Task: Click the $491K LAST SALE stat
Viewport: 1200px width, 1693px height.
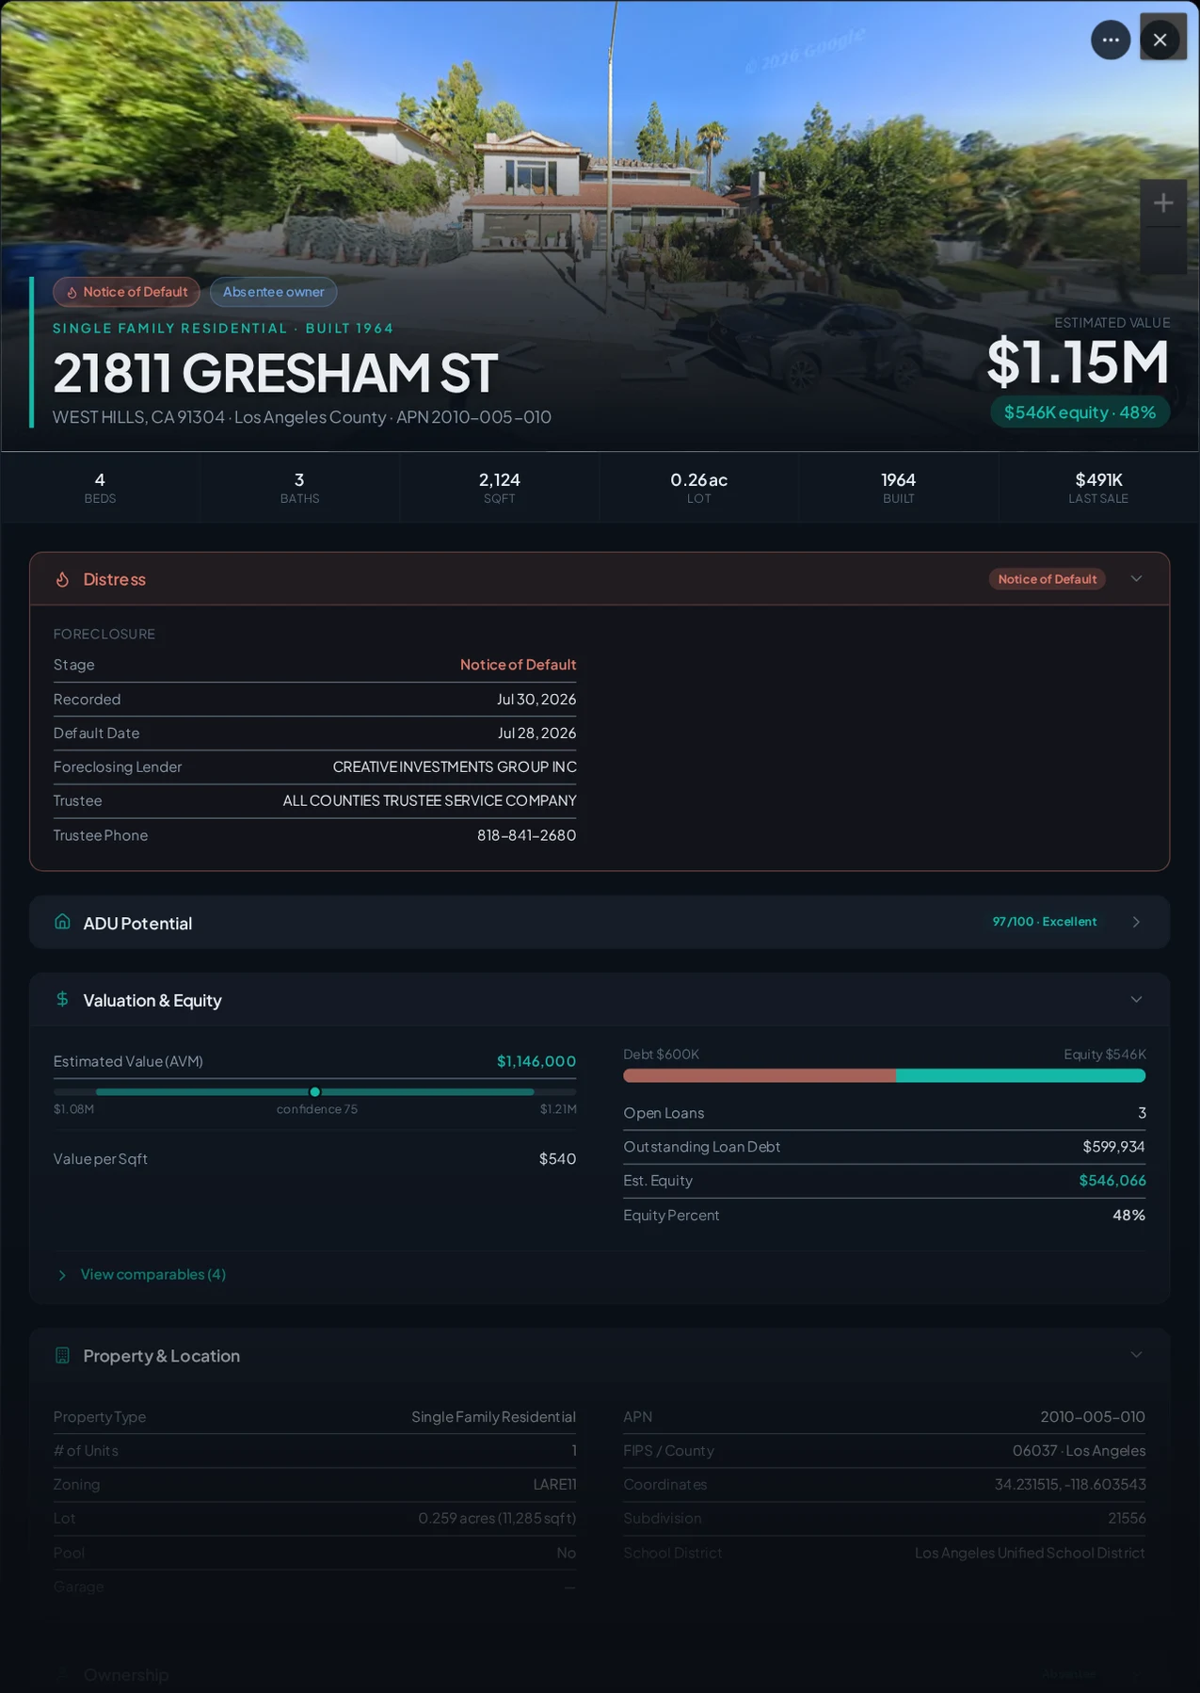Action: [x=1098, y=487]
